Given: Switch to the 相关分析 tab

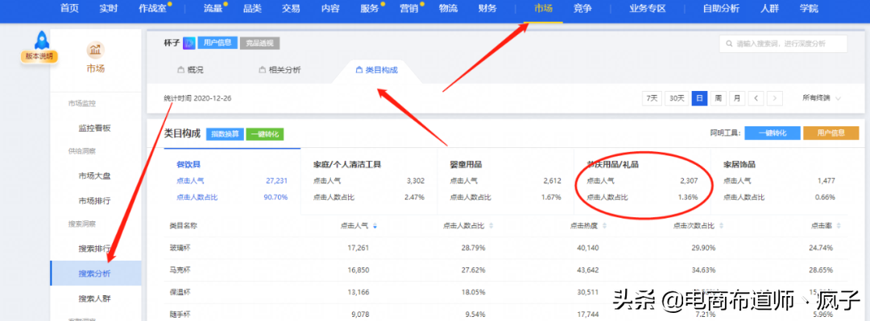Looking at the screenshot, I should click(280, 71).
